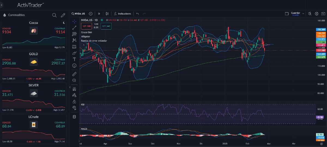Open the Cocoa bean instrument icon
Viewport: 327px width, 147px height.
pos(34,31)
